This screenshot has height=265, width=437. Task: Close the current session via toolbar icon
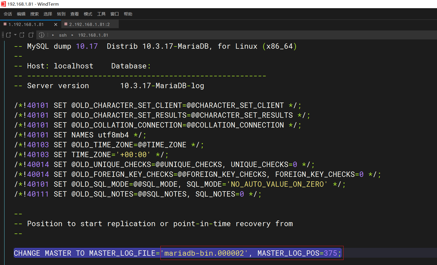[x=22, y=35]
